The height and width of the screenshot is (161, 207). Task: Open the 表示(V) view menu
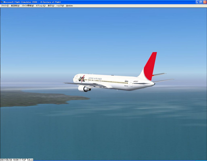(x=51, y=6)
